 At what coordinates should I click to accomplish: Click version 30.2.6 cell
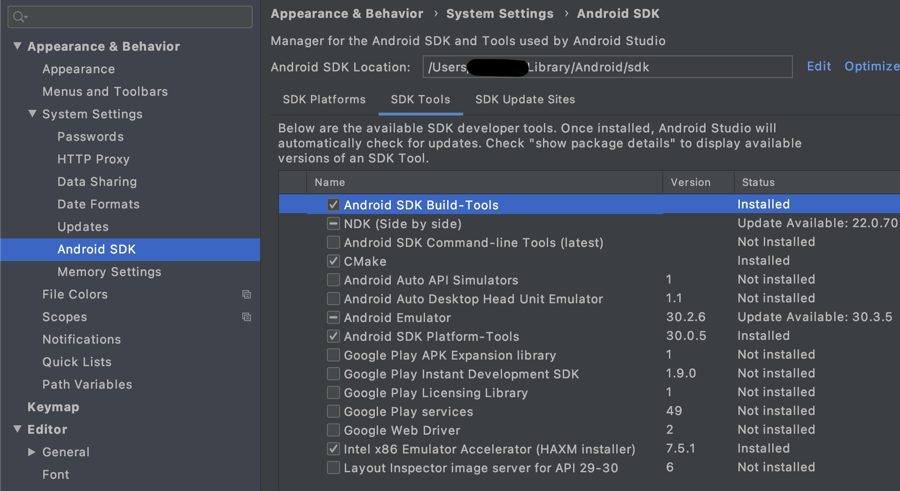(686, 317)
